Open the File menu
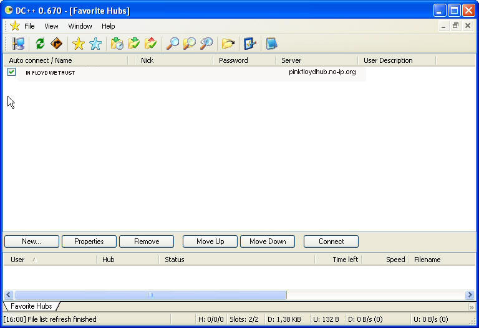This screenshot has width=479, height=328. tap(29, 26)
